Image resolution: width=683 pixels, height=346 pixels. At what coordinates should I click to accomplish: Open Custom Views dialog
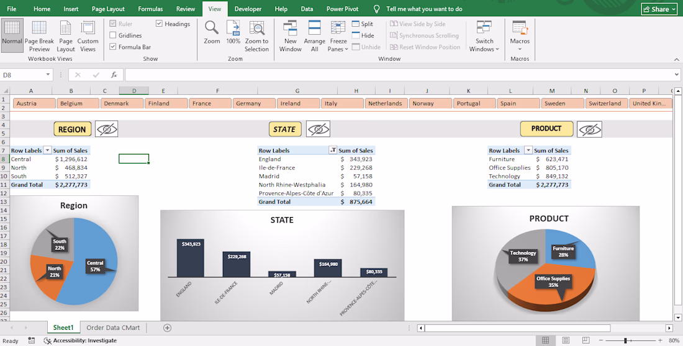[x=88, y=36]
